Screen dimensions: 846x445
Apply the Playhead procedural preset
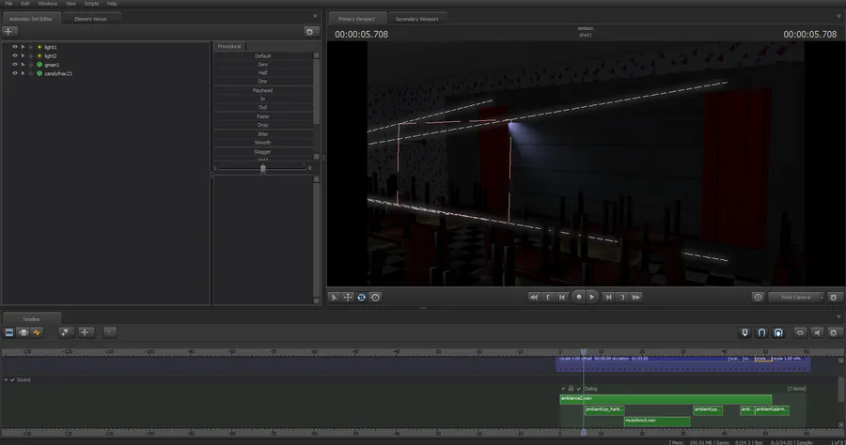[x=263, y=90]
